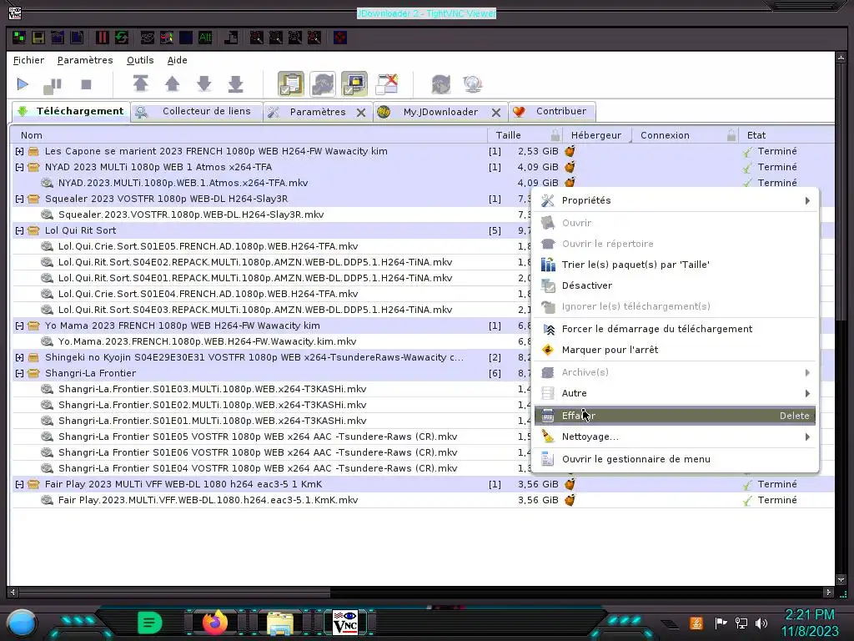Collapse Squealer 2023 VOSTFR package
This screenshot has width=854, height=641.
(x=20, y=199)
